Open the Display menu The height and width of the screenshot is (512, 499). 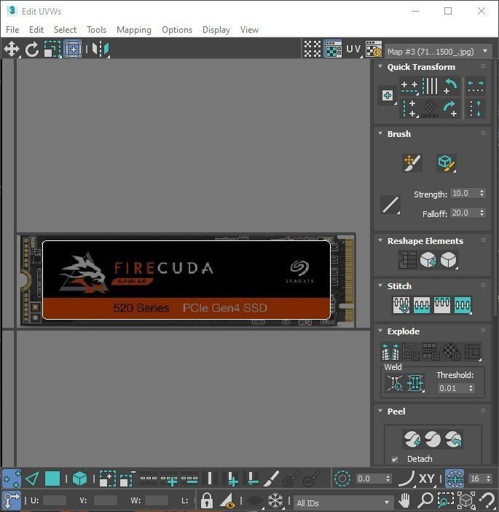tap(216, 30)
